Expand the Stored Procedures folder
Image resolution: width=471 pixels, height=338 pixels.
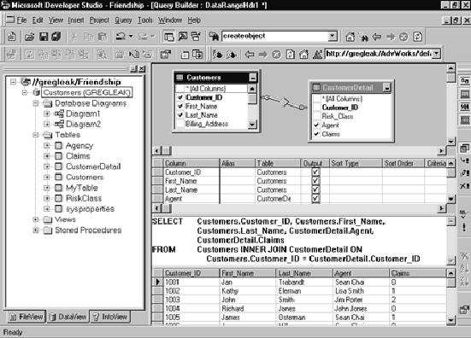click(x=36, y=230)
